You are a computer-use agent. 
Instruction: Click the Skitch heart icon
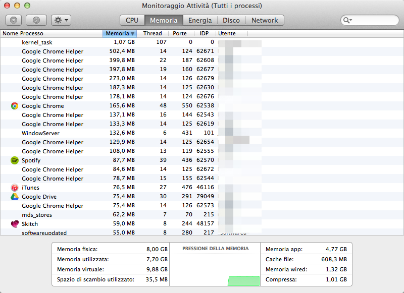(x=15, y=224)
